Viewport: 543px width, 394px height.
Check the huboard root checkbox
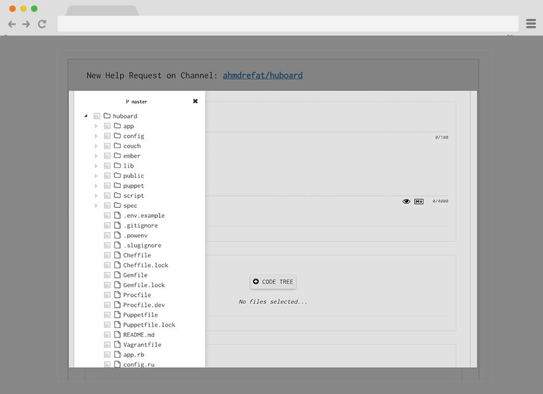pos(97,116)
